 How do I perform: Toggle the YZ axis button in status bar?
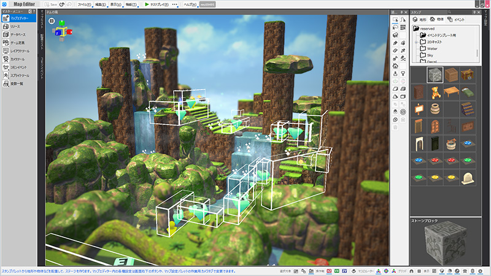click(344, 270)
